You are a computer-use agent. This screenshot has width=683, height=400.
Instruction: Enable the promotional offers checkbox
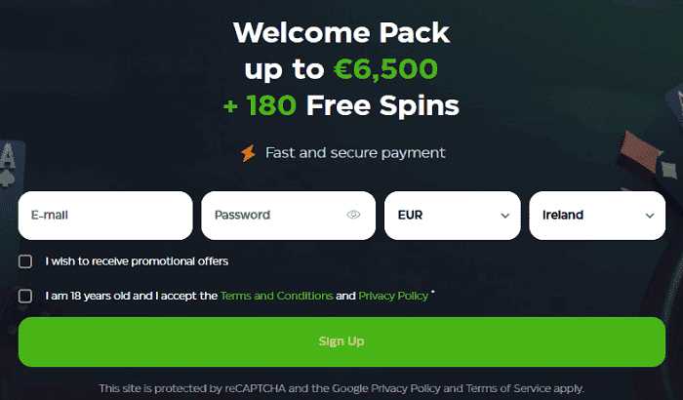point(24,261)
